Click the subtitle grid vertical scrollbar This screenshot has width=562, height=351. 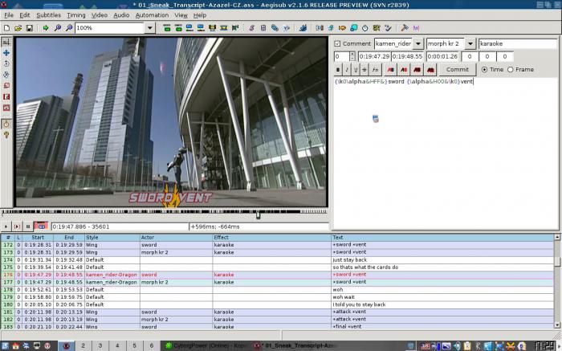click(x=557, y=281)
